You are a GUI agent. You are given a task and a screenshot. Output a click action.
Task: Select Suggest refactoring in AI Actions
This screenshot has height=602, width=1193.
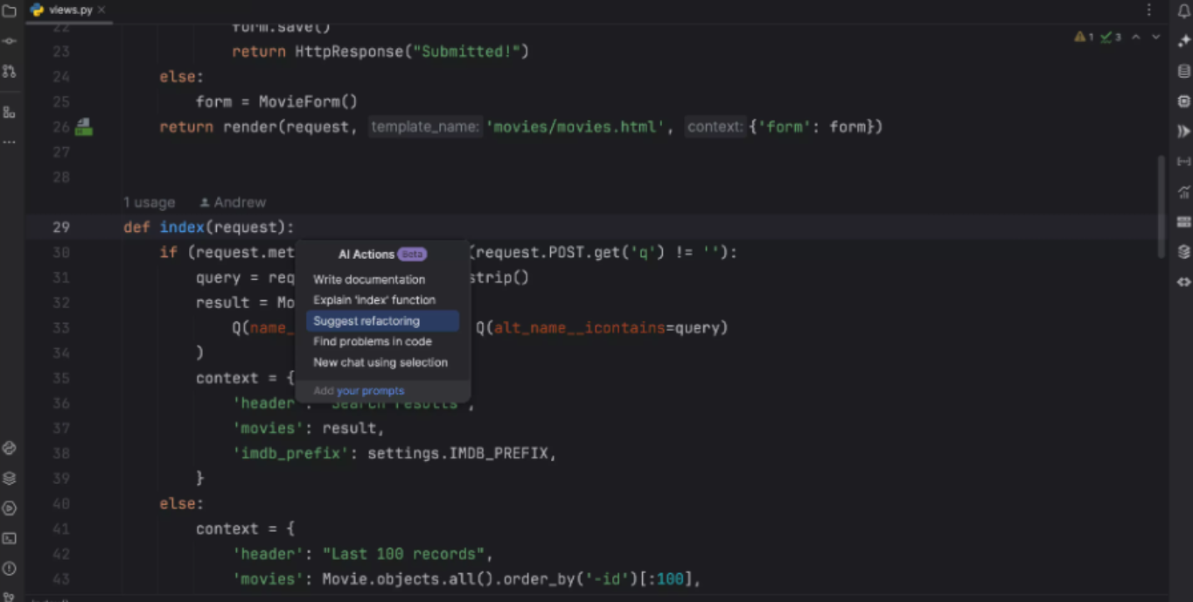click(x=382, y=320)
